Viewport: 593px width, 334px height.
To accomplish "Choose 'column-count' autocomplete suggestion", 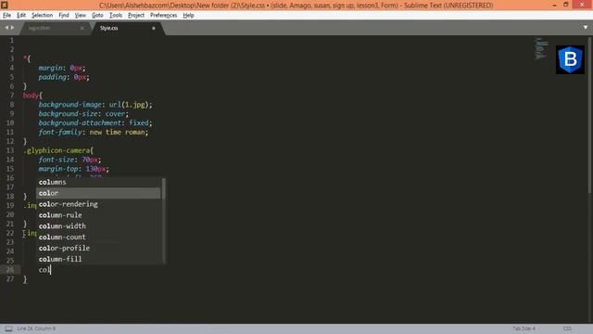I will coord(98,238).
